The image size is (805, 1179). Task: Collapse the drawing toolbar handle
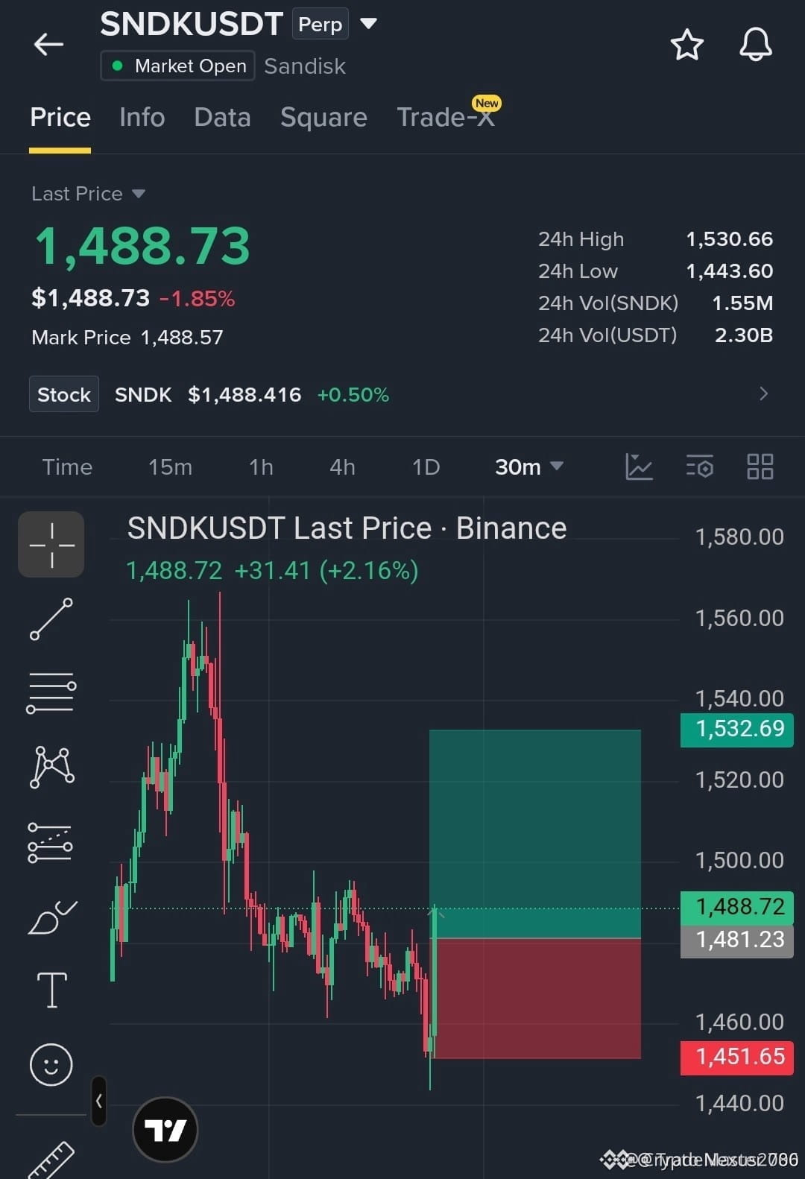click(98, 1101)
